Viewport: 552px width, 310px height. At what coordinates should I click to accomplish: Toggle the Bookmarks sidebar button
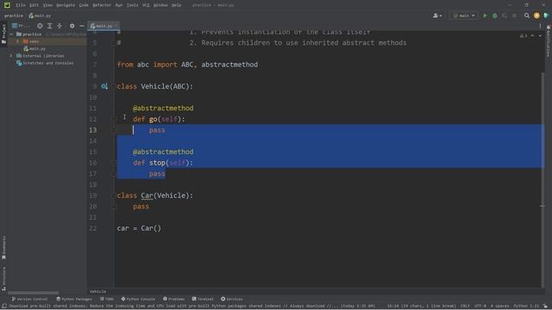tap(3, 248)
